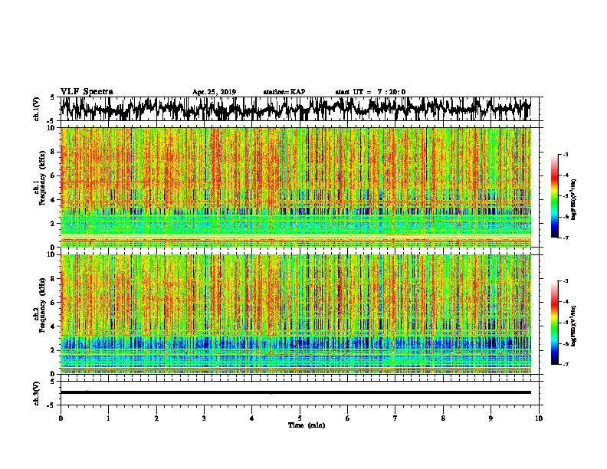Image resolution: width=607 pixels, height=469 pixels.
Task: Click time axis tick label "9"
Action: tap(491, 418)
